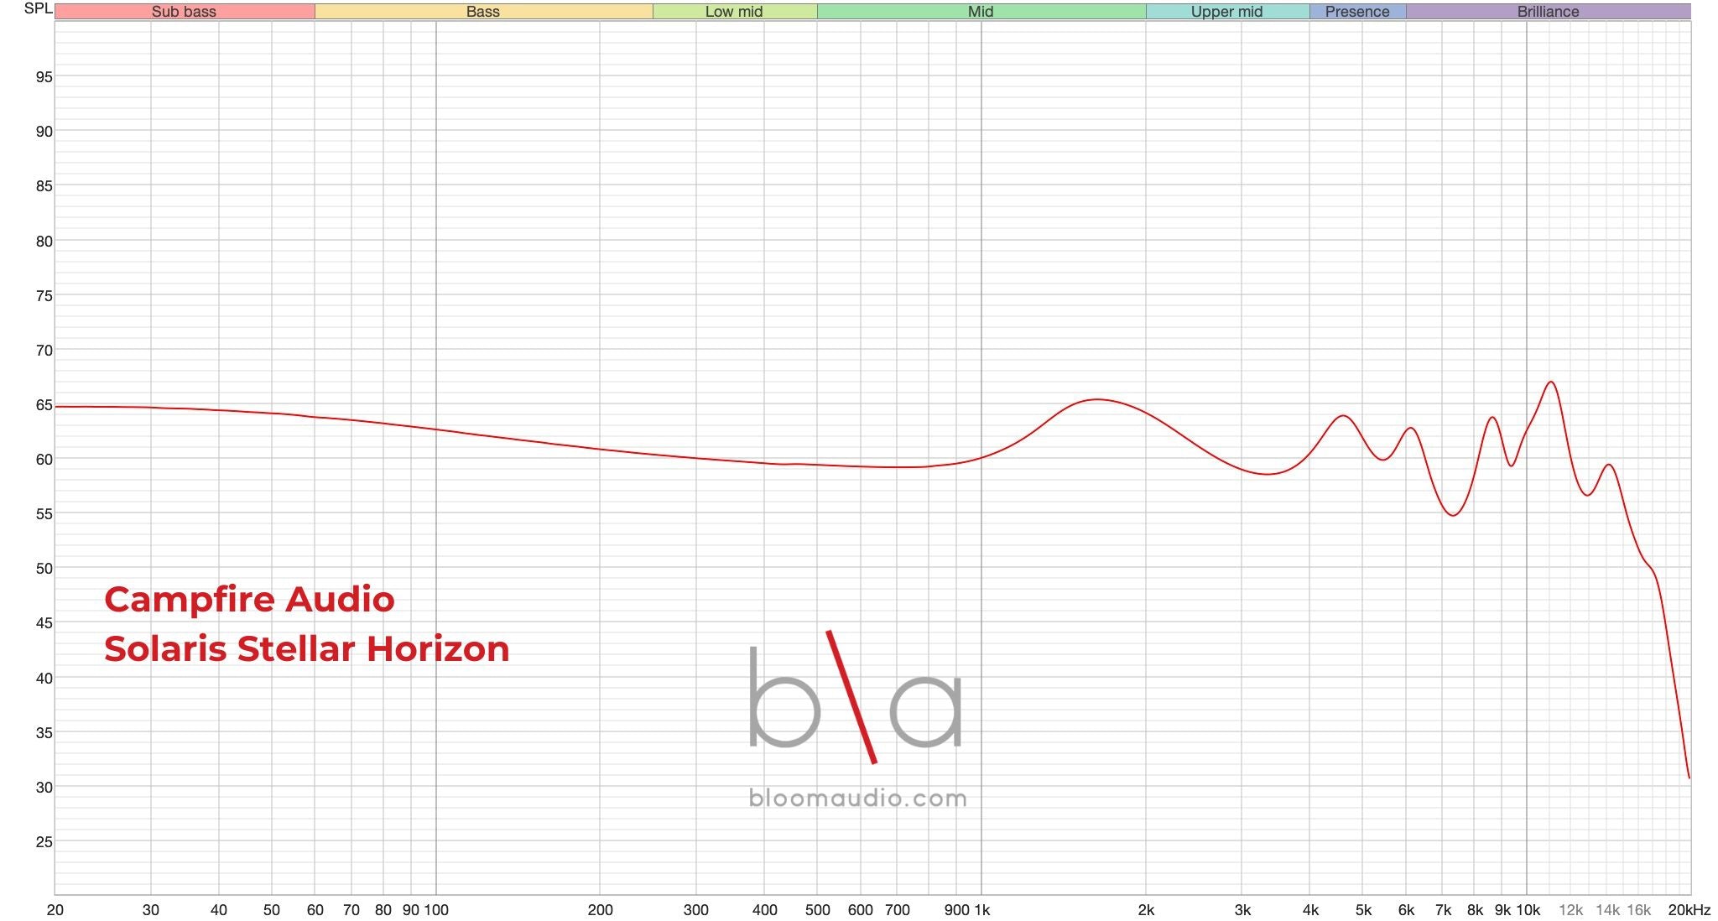Viewport: 1718px width, 921px height.
Task: Click the 300 frequency axis label
Action: click(696, 910)
